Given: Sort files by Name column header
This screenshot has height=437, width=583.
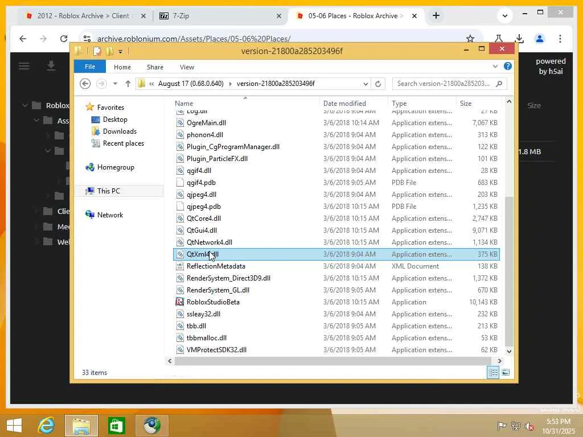Looking at the screenshot, I should [x=245, y=104].
